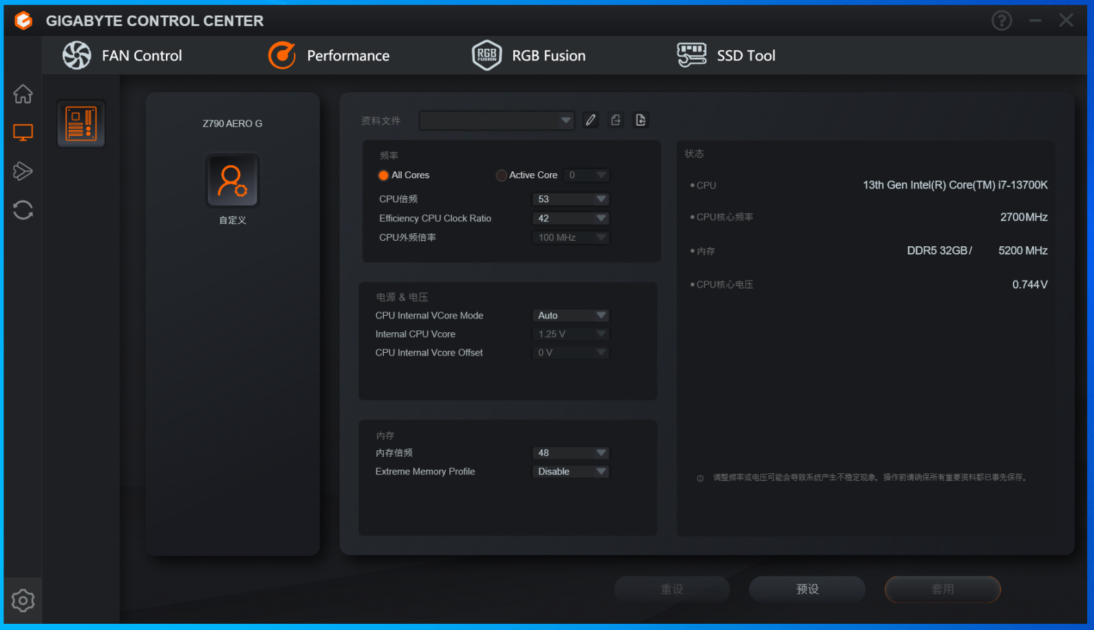This screenshot has width=1094, height=630.
Task: Click the warning note about unstable frequency changes
Action: point(871,477)
